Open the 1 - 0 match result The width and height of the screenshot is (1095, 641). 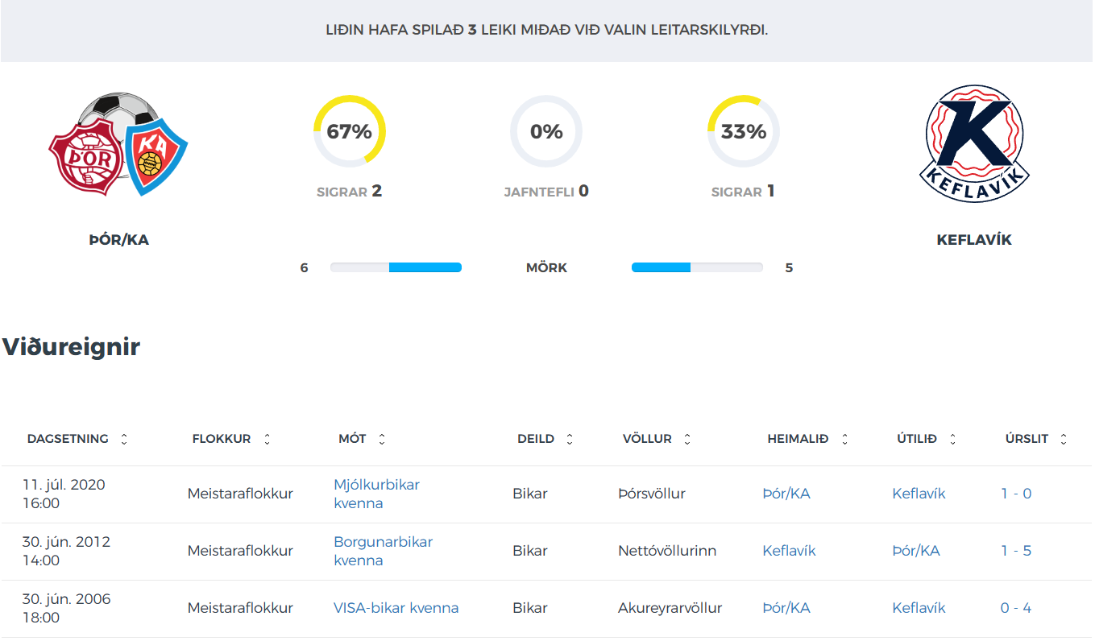[x=1016, y=494]
